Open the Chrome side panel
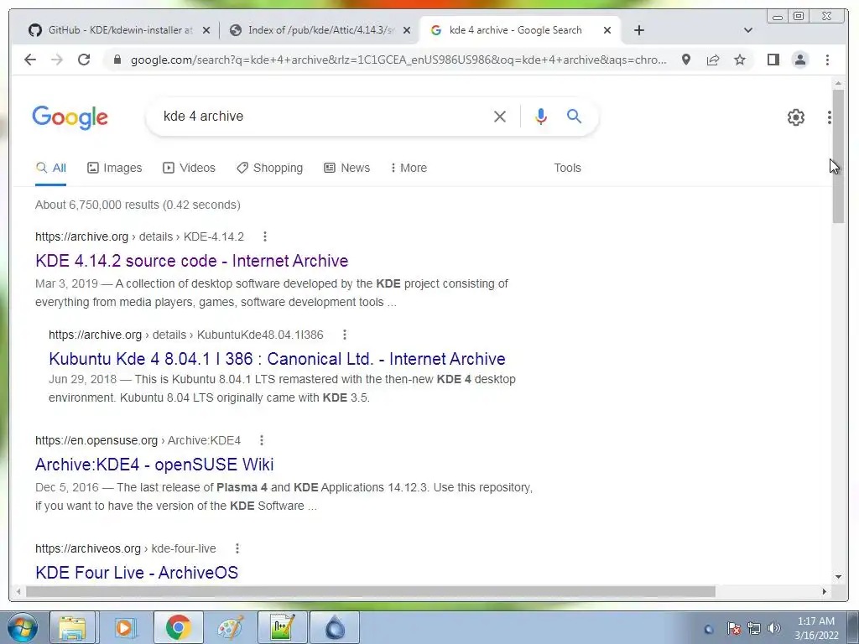 (x=773, y=60)
